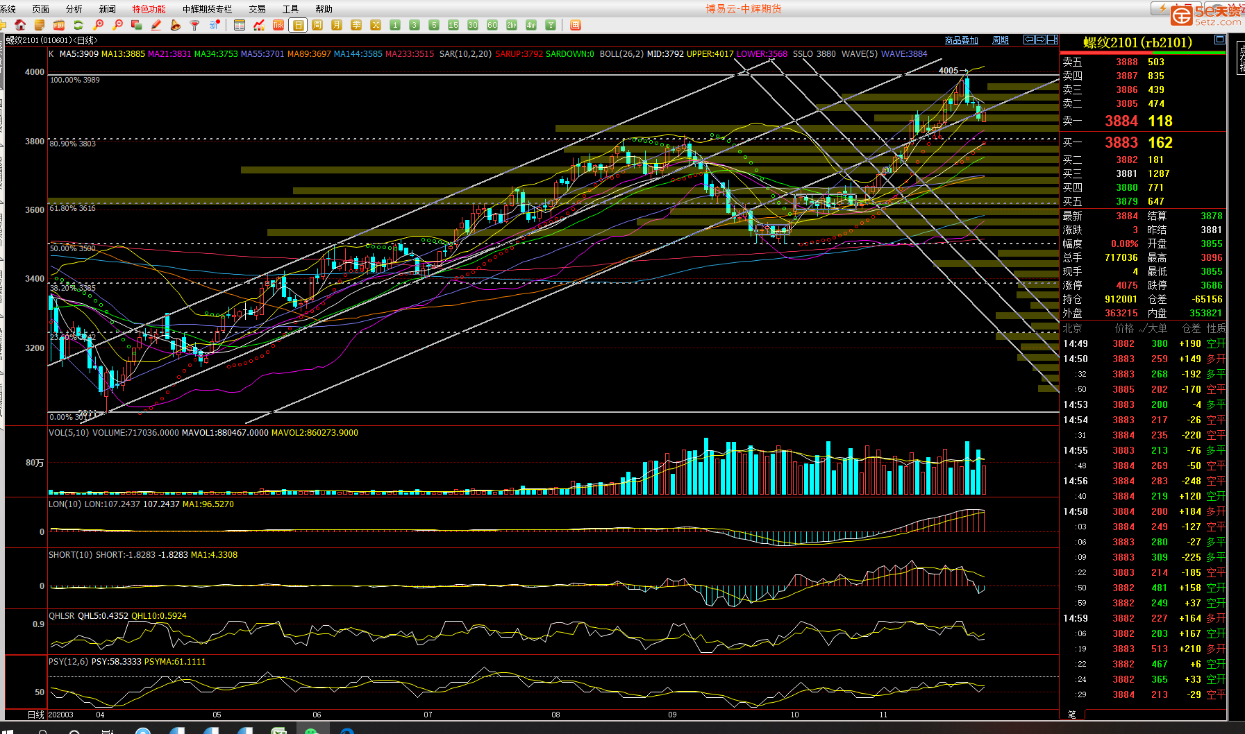Click the 商品叠加 overlay link
1245x734 pixels.
962,40
